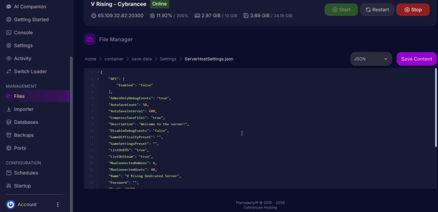Open the Schedules configuration page
This screenshot has height=212, width=438.
(22, 173)
